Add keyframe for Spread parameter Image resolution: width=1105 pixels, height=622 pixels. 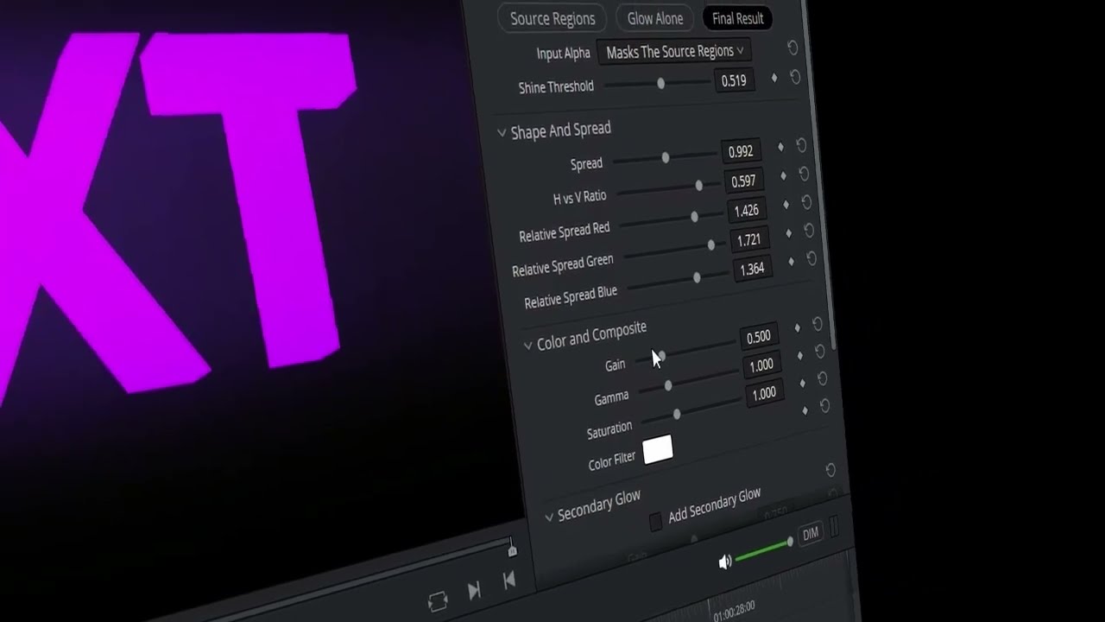(780, 147)
